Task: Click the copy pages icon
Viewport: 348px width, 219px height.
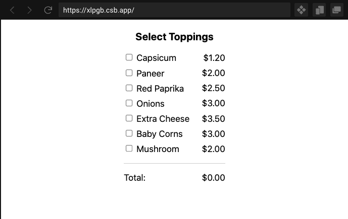Action: click(319, 10)
